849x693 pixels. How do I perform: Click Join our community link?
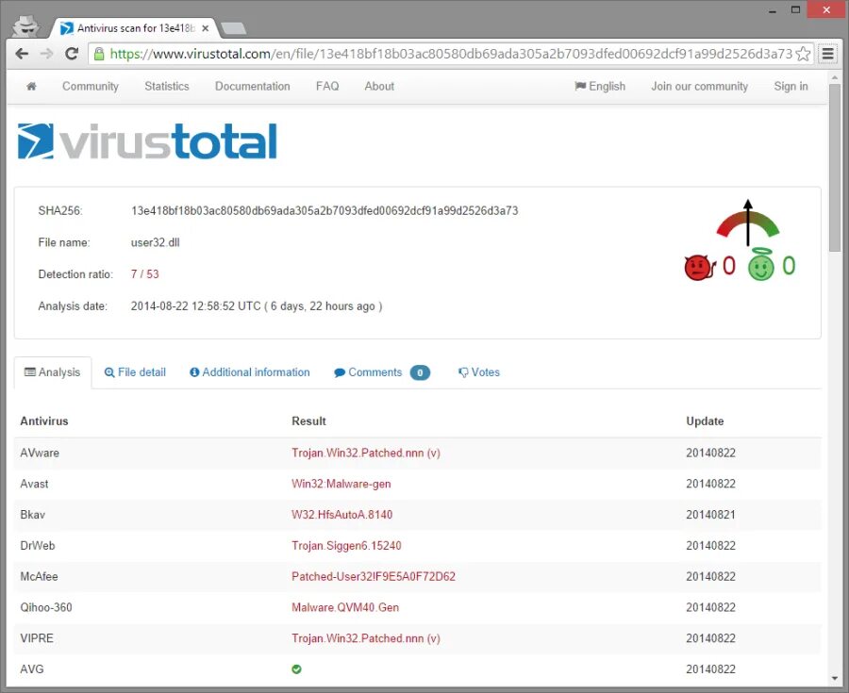(x=700, y=86)
